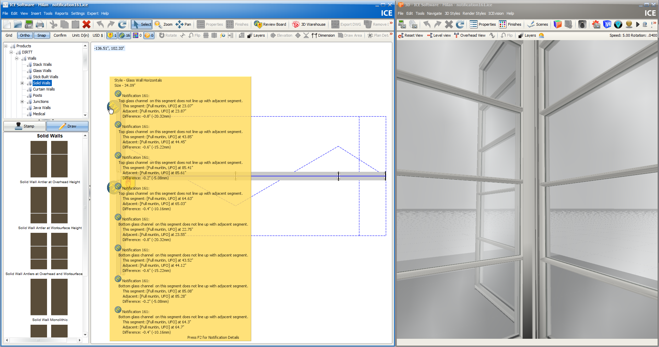
Task: Click the colorful render-style cube icon
Action: pyautogui.click(x=558, y=24)
